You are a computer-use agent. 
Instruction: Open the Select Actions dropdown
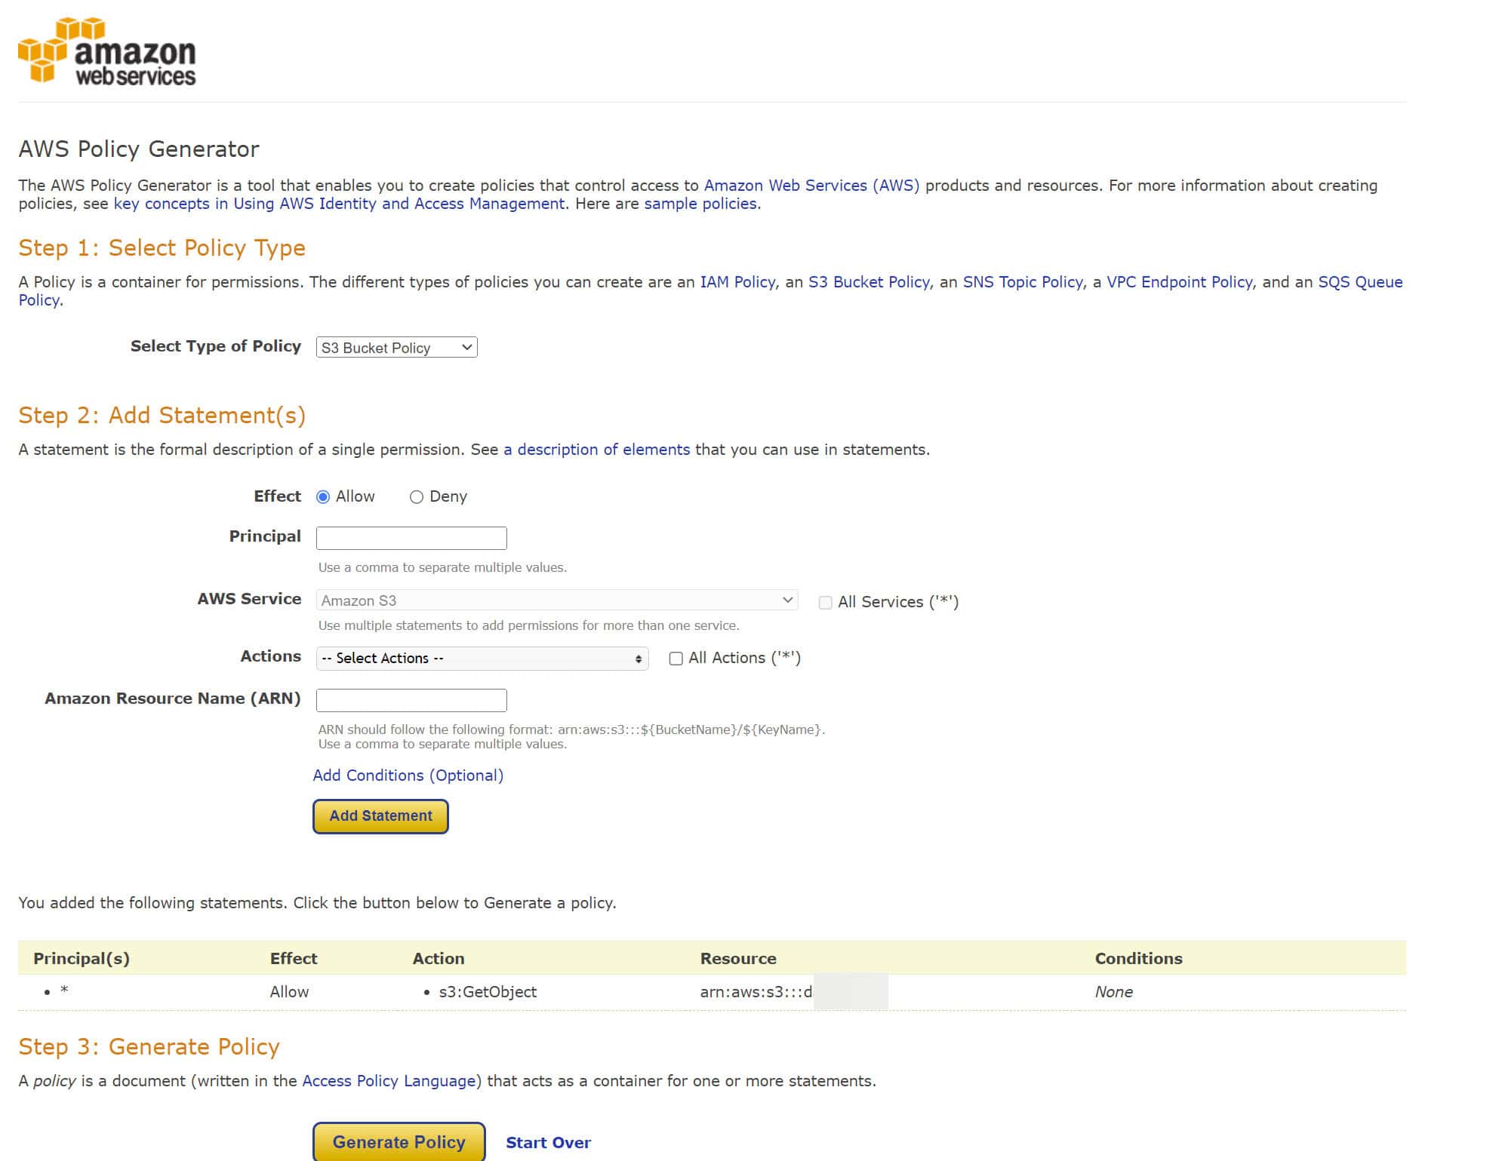tap(481, 658)
